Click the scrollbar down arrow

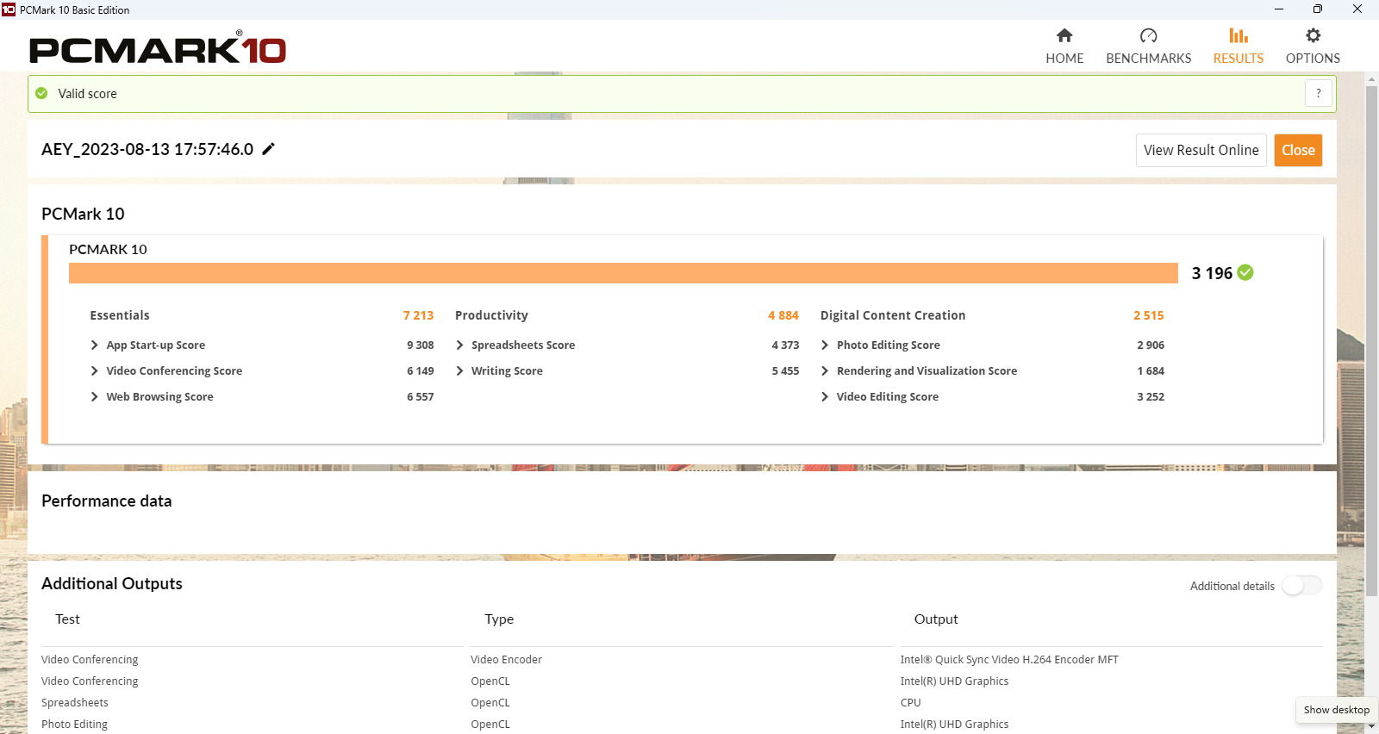click(x=1371, y=727)
